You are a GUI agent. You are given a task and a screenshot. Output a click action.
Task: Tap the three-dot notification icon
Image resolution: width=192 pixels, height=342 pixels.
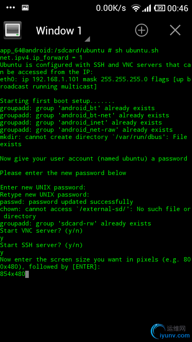pyautogui.click(x=11, y=8)
